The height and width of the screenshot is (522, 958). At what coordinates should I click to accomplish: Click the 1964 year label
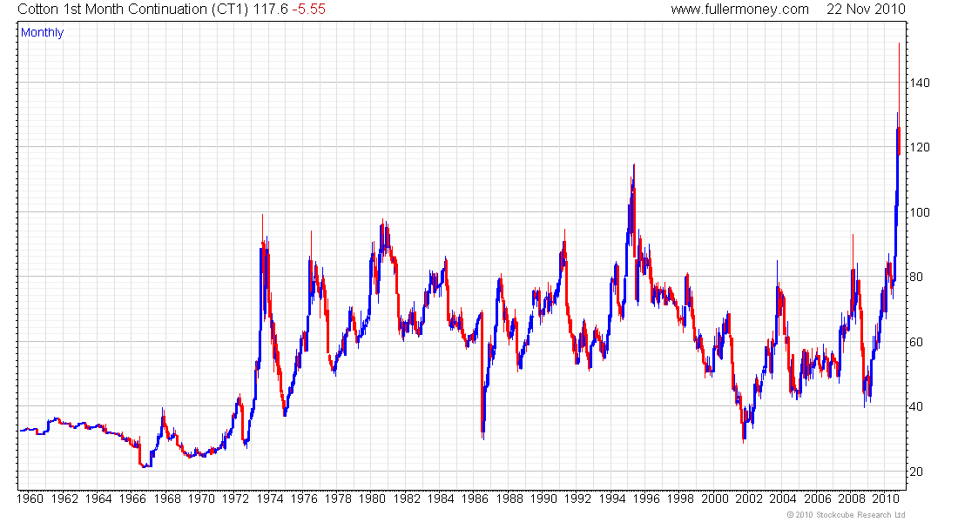(98, 499)
